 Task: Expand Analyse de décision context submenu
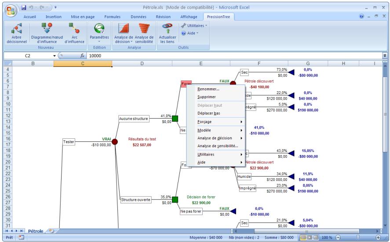(216, 138)
